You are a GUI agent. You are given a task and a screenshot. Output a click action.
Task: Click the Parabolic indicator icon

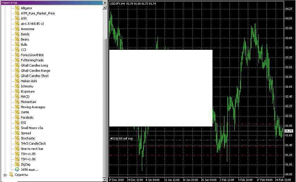point(17,118)
